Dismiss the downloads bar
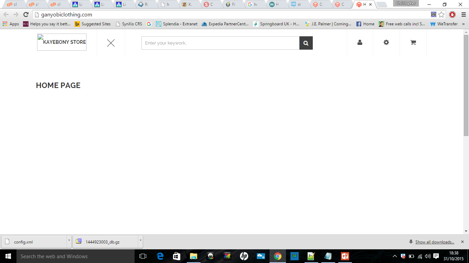Image resolution: width=469 pixels, height=263 pixels. (x=462, y=242)
